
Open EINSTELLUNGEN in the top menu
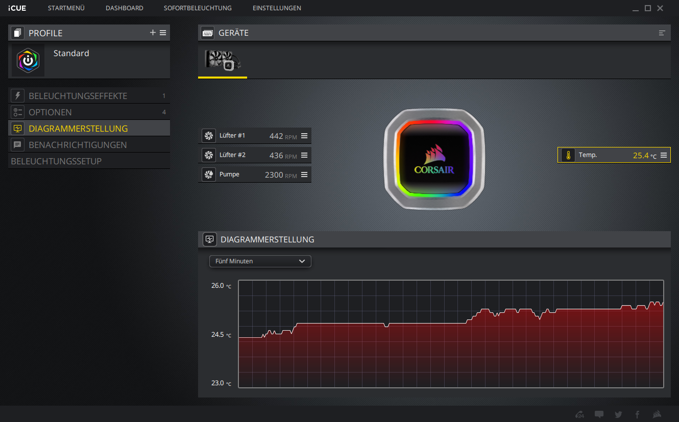click(277, 8)
